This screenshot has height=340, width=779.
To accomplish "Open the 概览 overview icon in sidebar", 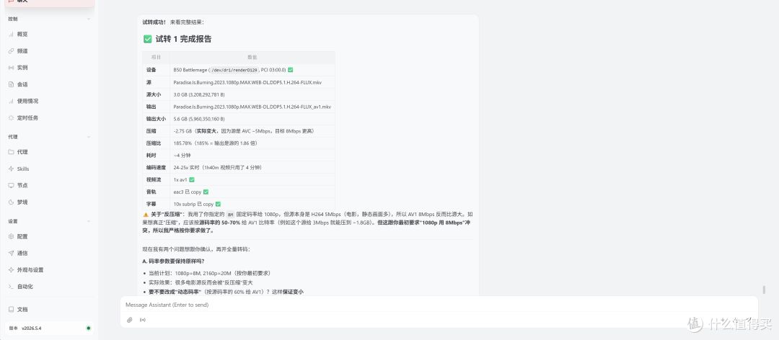I will click(x=11, y=35).
